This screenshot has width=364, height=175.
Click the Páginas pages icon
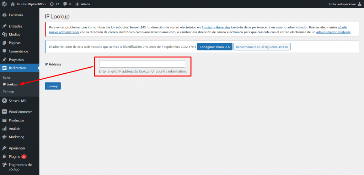(4, 43)
